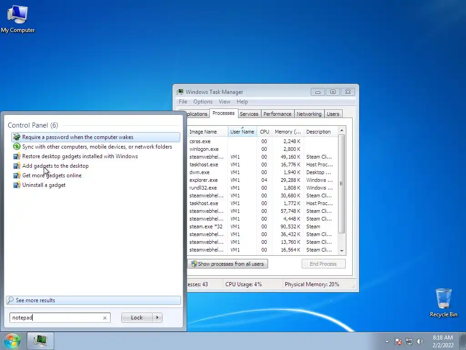Click the Processes count in status bar
This screenshot has width=466, height=350.
pyautogui.click(x=198, y=284)
